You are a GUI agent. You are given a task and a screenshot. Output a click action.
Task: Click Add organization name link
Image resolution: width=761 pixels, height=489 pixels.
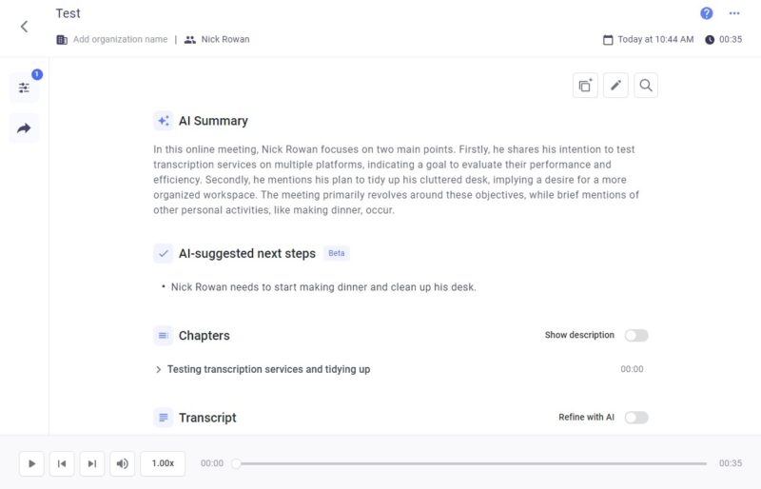click(x=120, y=40)
